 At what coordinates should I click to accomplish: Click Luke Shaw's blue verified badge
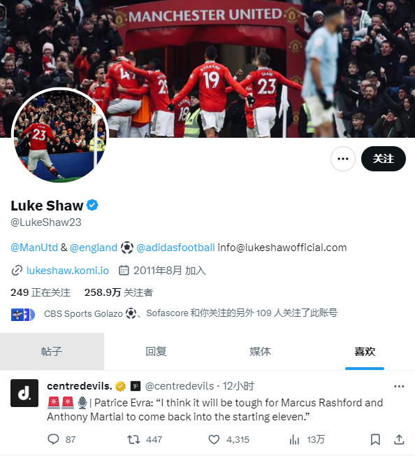tap(93, 206)
